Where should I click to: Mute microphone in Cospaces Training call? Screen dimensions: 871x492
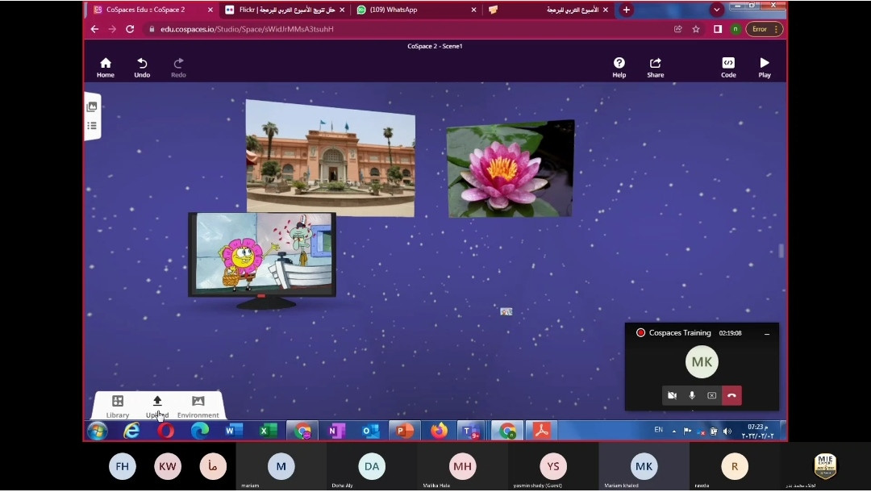(692, 395)
